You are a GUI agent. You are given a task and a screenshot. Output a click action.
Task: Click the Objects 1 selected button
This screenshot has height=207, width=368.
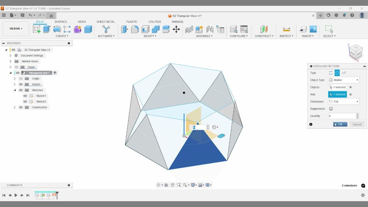pos(337,87)
